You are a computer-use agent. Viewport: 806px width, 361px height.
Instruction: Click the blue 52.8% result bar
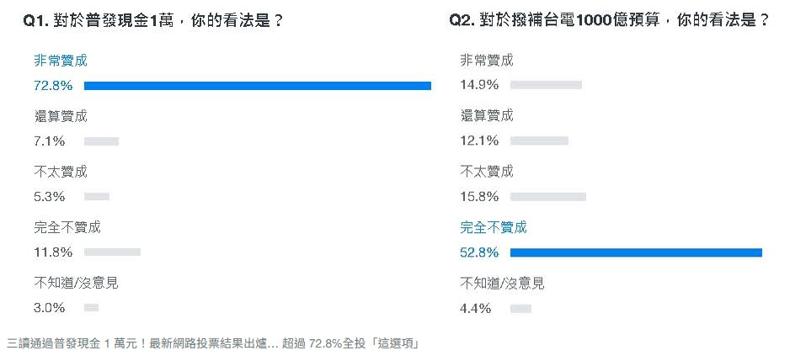[636, 252]
